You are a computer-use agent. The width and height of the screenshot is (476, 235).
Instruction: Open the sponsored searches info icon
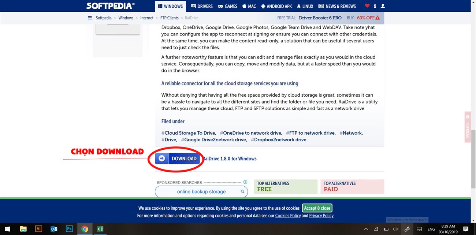[245, 182]
